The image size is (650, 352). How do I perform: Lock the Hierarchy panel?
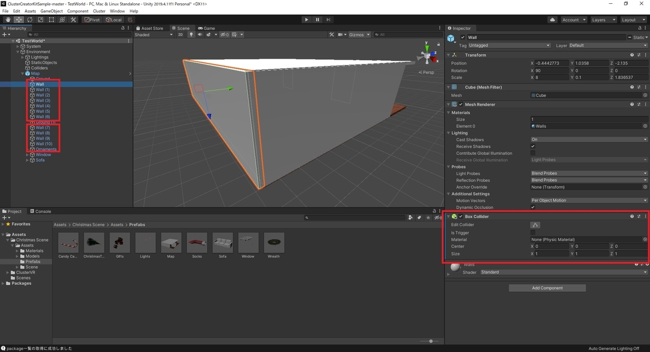(x=122, y=28)
